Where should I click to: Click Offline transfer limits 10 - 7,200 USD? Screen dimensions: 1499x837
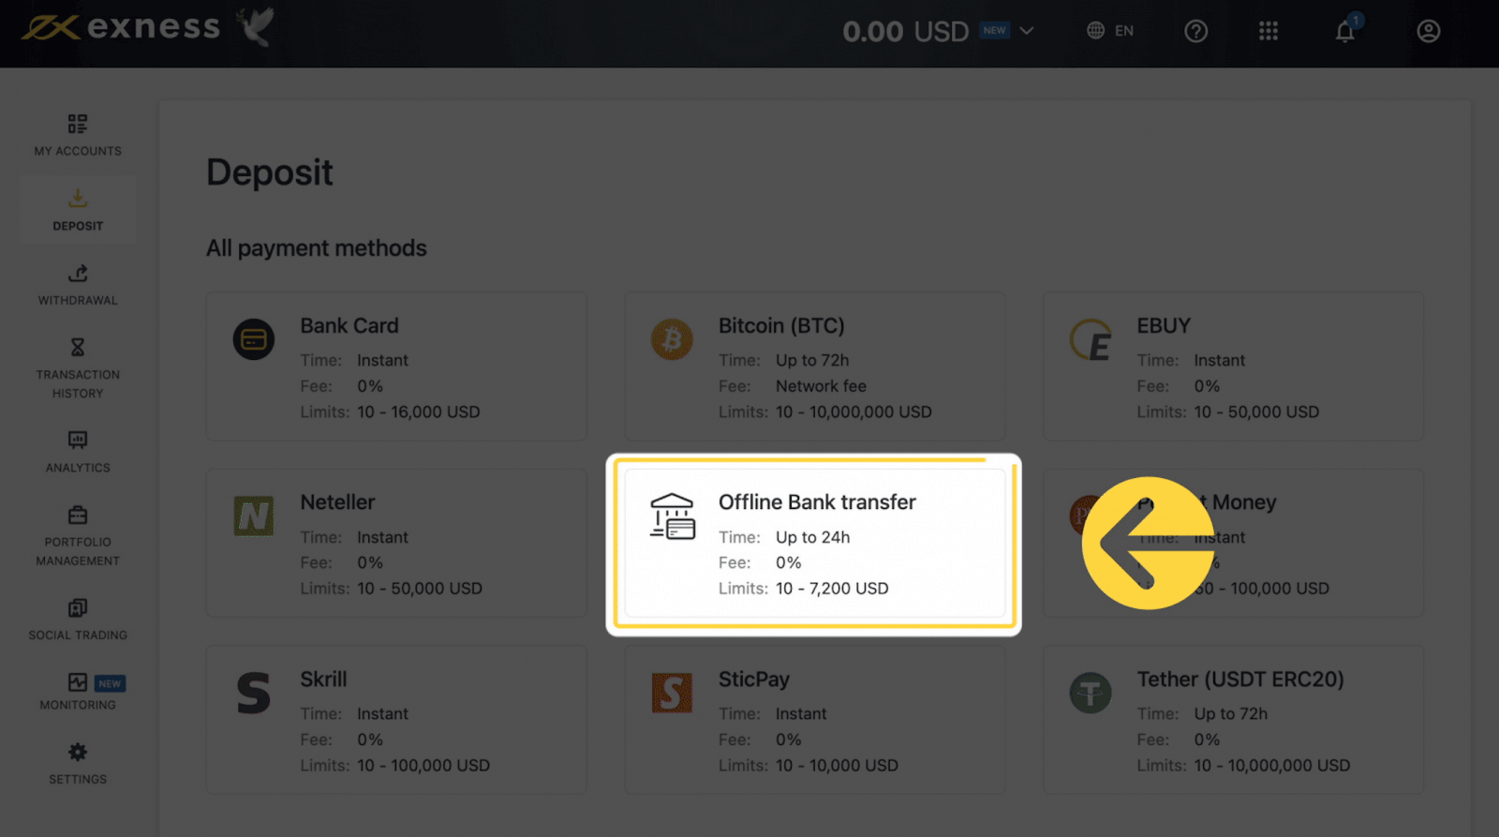click(832, 589)
